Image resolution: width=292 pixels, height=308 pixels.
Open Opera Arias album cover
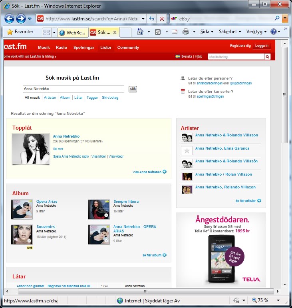tap(22, 209)
